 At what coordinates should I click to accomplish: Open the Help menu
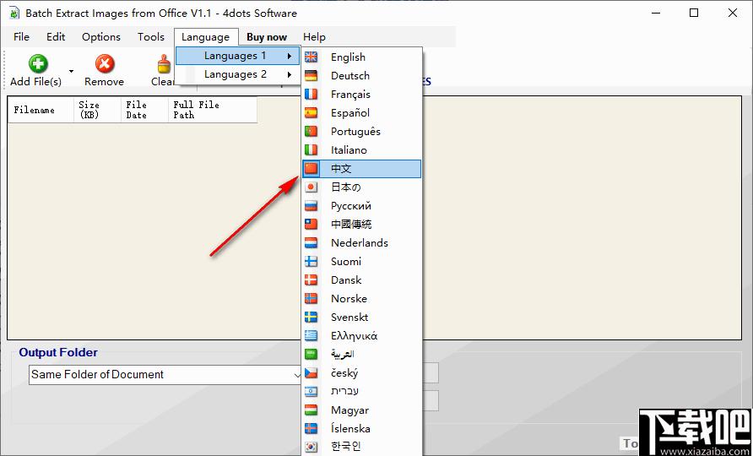point(315,37)
